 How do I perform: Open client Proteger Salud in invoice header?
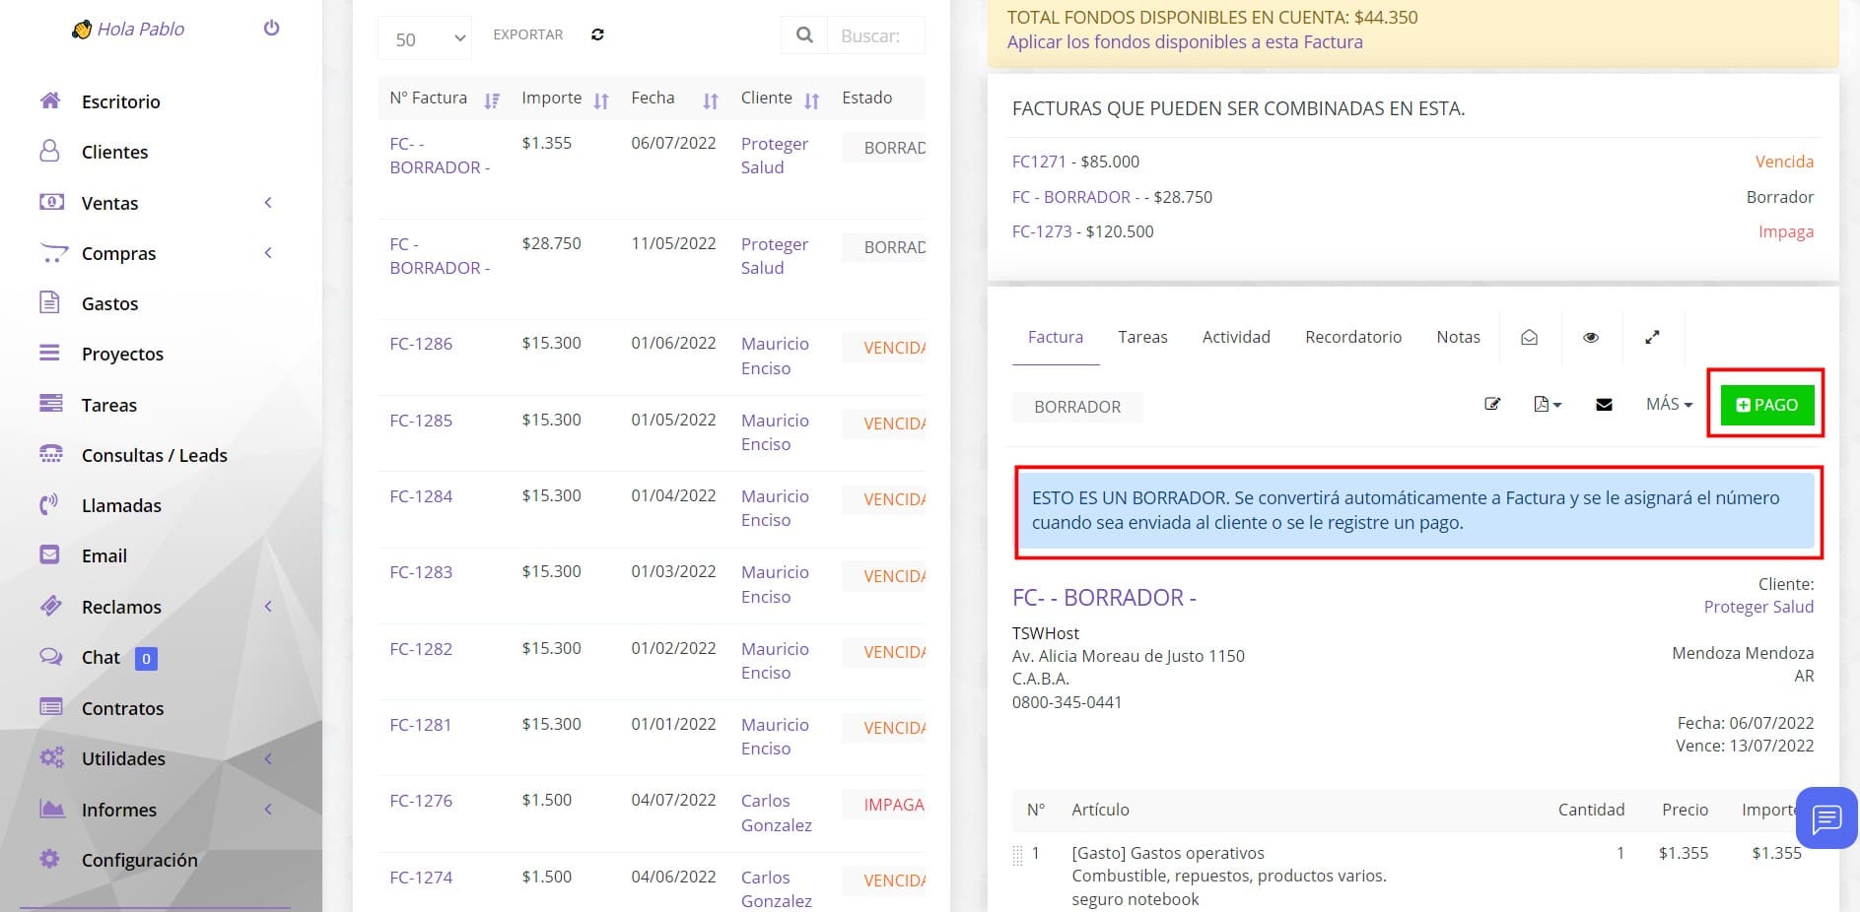[1758, 607]
